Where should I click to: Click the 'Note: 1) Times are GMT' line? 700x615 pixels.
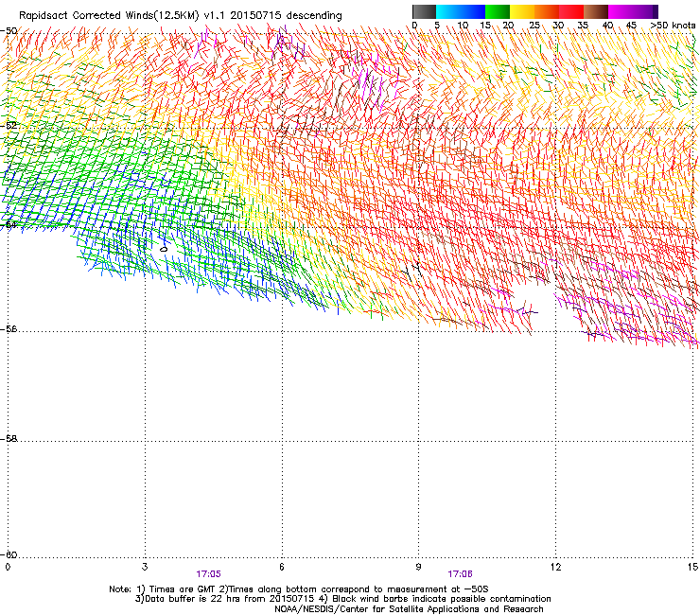[299, 589]
